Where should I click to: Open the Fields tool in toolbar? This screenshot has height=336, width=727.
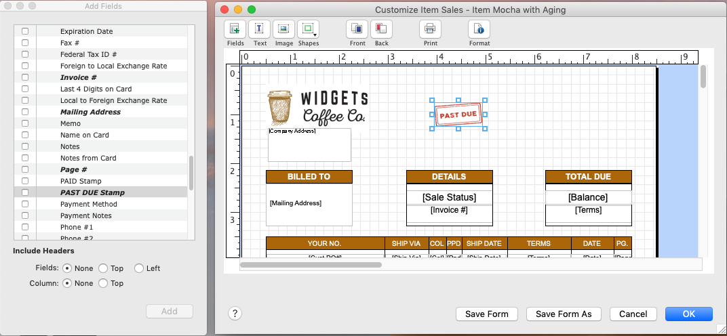tap(235, 29)
